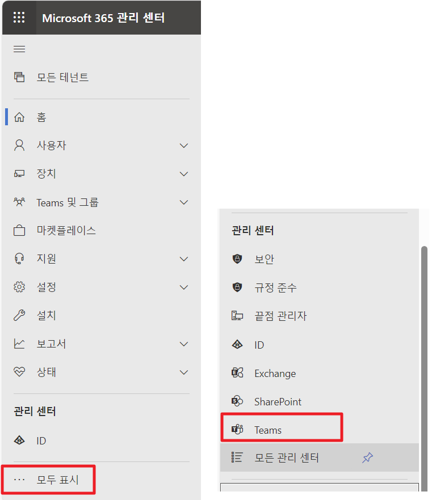This screenshot has height=500, width=432.
Task: Click the 모든 테넌트 icon
Action: coord(19,77)
